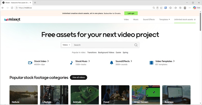Click the page vertical scrollbar thumb
Screen dimensions: 202x105
[x=200, y=22]
